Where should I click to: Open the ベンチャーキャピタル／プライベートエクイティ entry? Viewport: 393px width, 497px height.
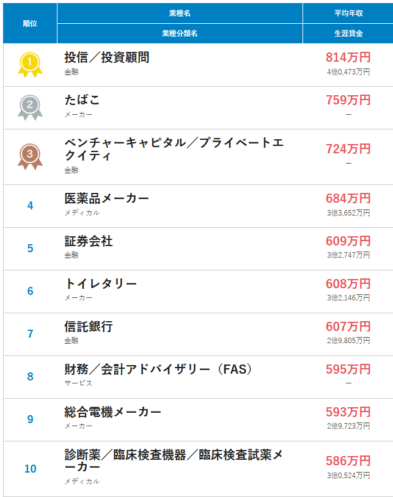click(x=174, y=149)
